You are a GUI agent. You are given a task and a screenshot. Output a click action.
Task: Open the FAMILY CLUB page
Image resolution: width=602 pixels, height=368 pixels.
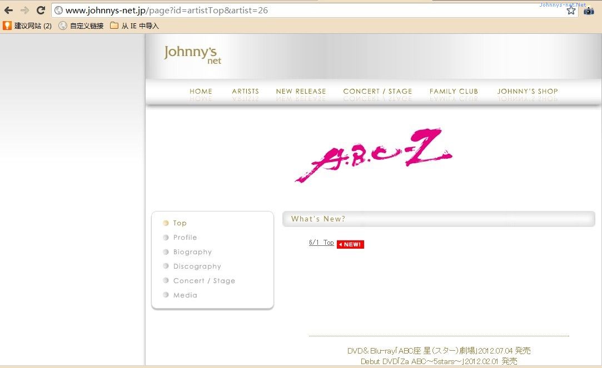pyautogui.click(x=454, y=91)
